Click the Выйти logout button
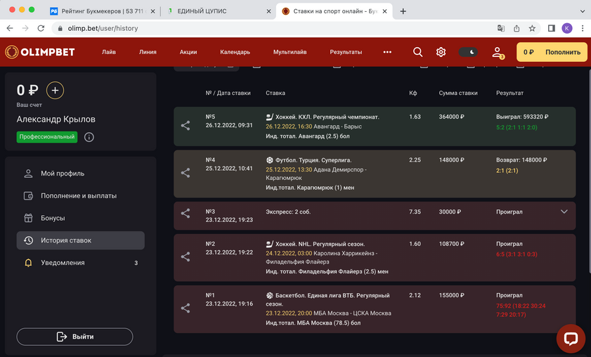 [x=74, y=337]
